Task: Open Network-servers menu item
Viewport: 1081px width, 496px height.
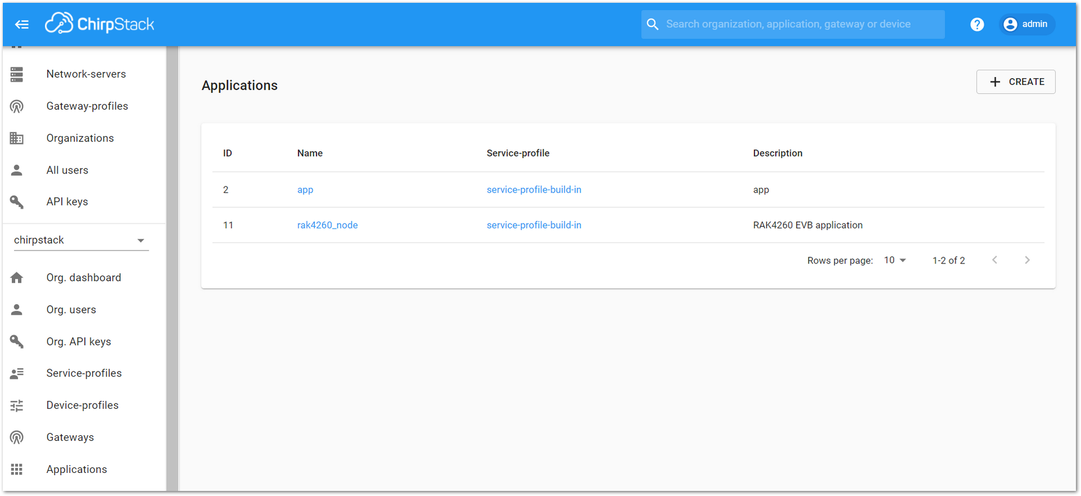Action: [x=84, y=74]
